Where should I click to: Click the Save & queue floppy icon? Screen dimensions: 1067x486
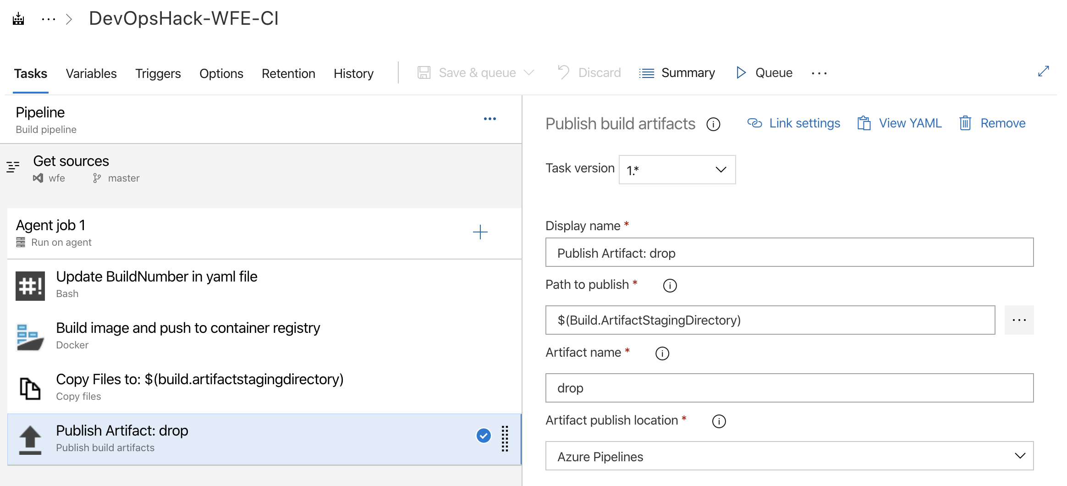pyautogui.click(x=424, y=72)
